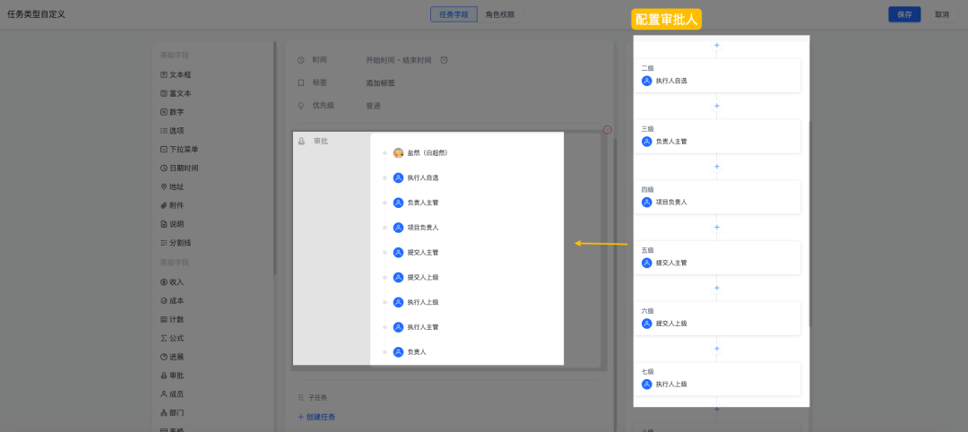This screenshot has height=432, width=968.
Task: Open the 角色权限 tab
Action: tap(499, 14)
